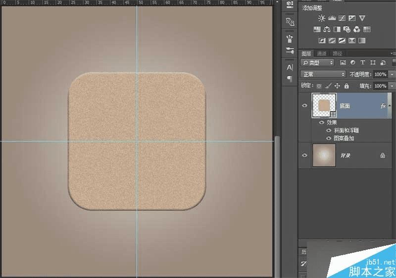Screen dimensions: 396x278
Task: Switch to the 通道 tab
Action: pyautogui.click(x=322, y=53)
